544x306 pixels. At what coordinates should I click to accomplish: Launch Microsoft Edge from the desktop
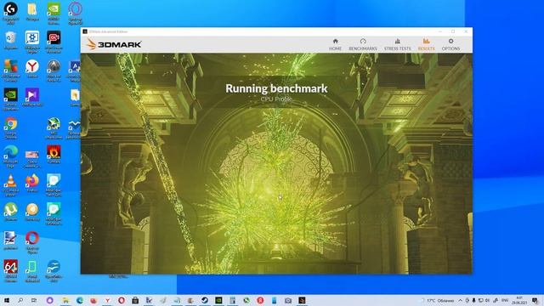[x=11, y=156]
